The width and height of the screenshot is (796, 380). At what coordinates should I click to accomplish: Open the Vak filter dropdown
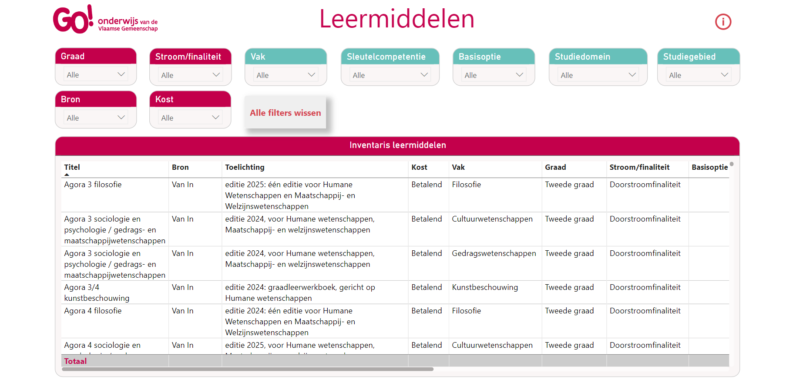(285, 75)
